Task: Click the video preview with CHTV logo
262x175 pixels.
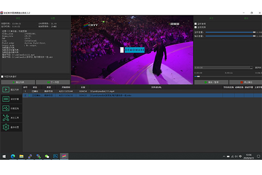Action: 132,50
